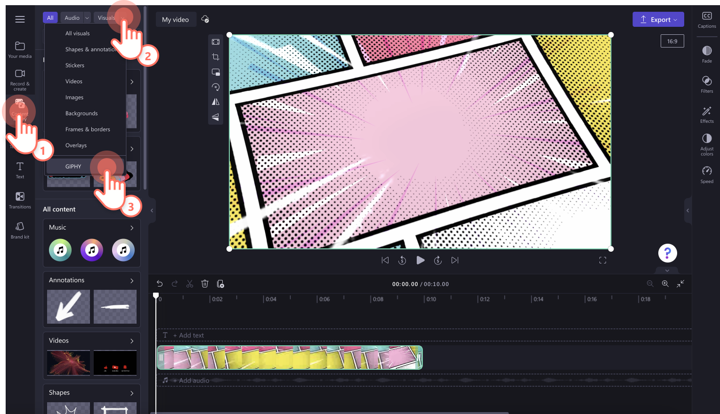The image size is (720, 414).
Task: Zoom out of the timeline
Action: (x=650, y=284)
